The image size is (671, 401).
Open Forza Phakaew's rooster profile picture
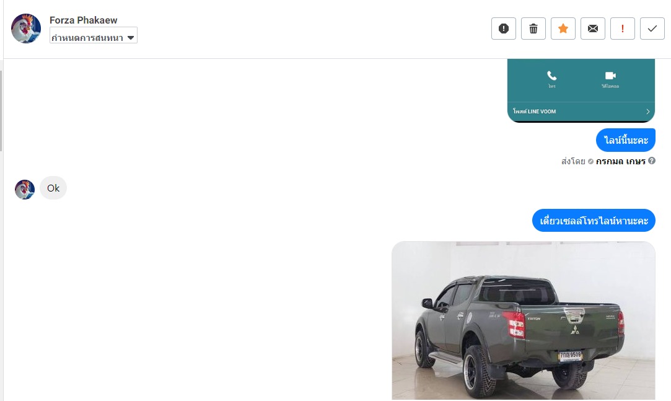click(x=26, y=29)
